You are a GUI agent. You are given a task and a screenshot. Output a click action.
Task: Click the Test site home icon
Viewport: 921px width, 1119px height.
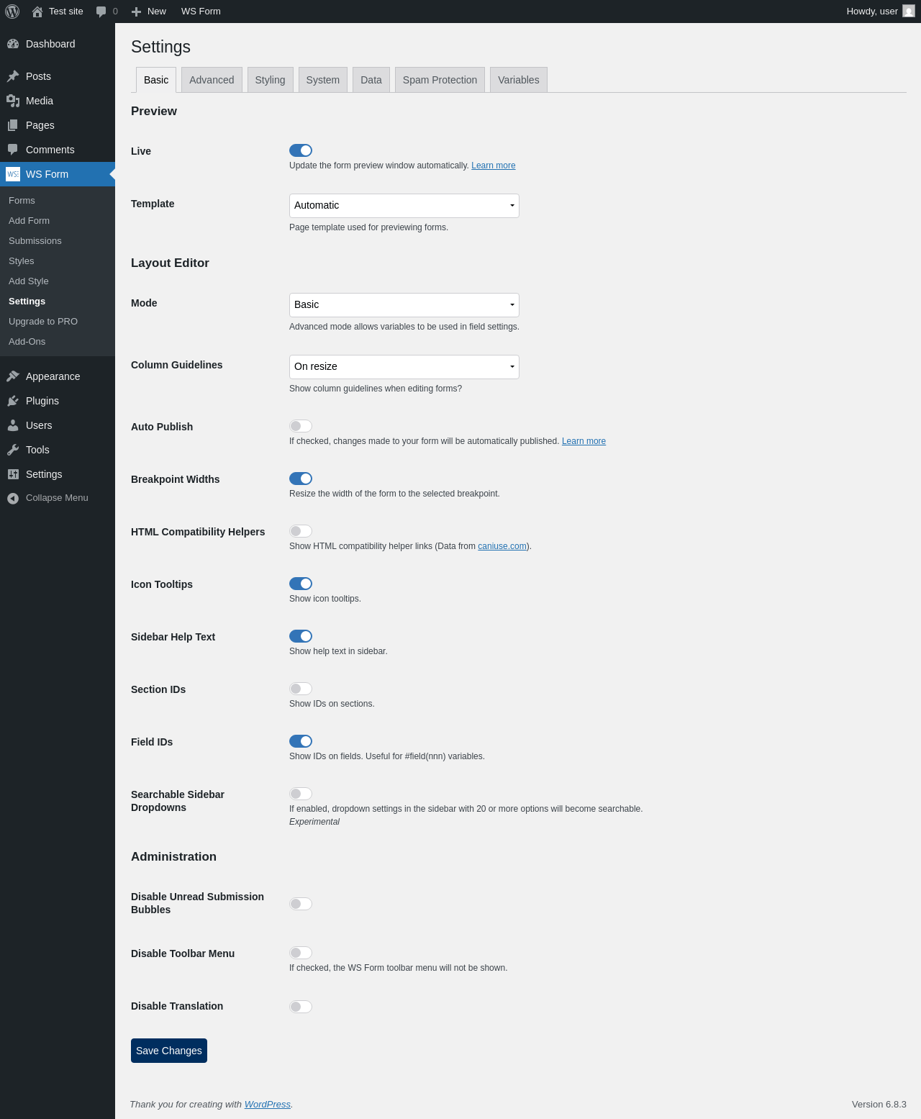point(37,12)
